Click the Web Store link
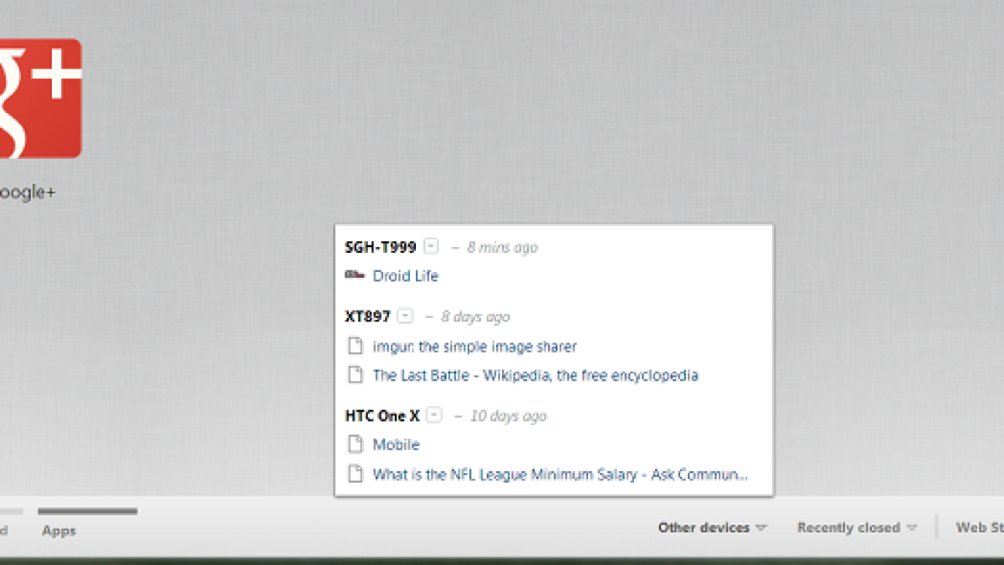 click(x=980, y=527)
